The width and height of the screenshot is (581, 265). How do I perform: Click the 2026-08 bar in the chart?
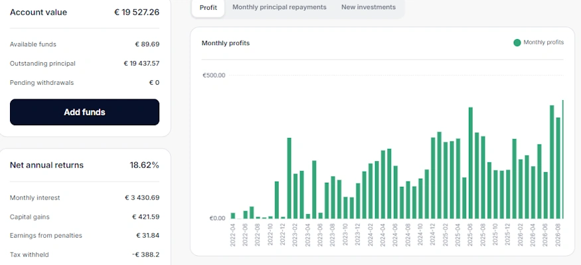point(558,168)
